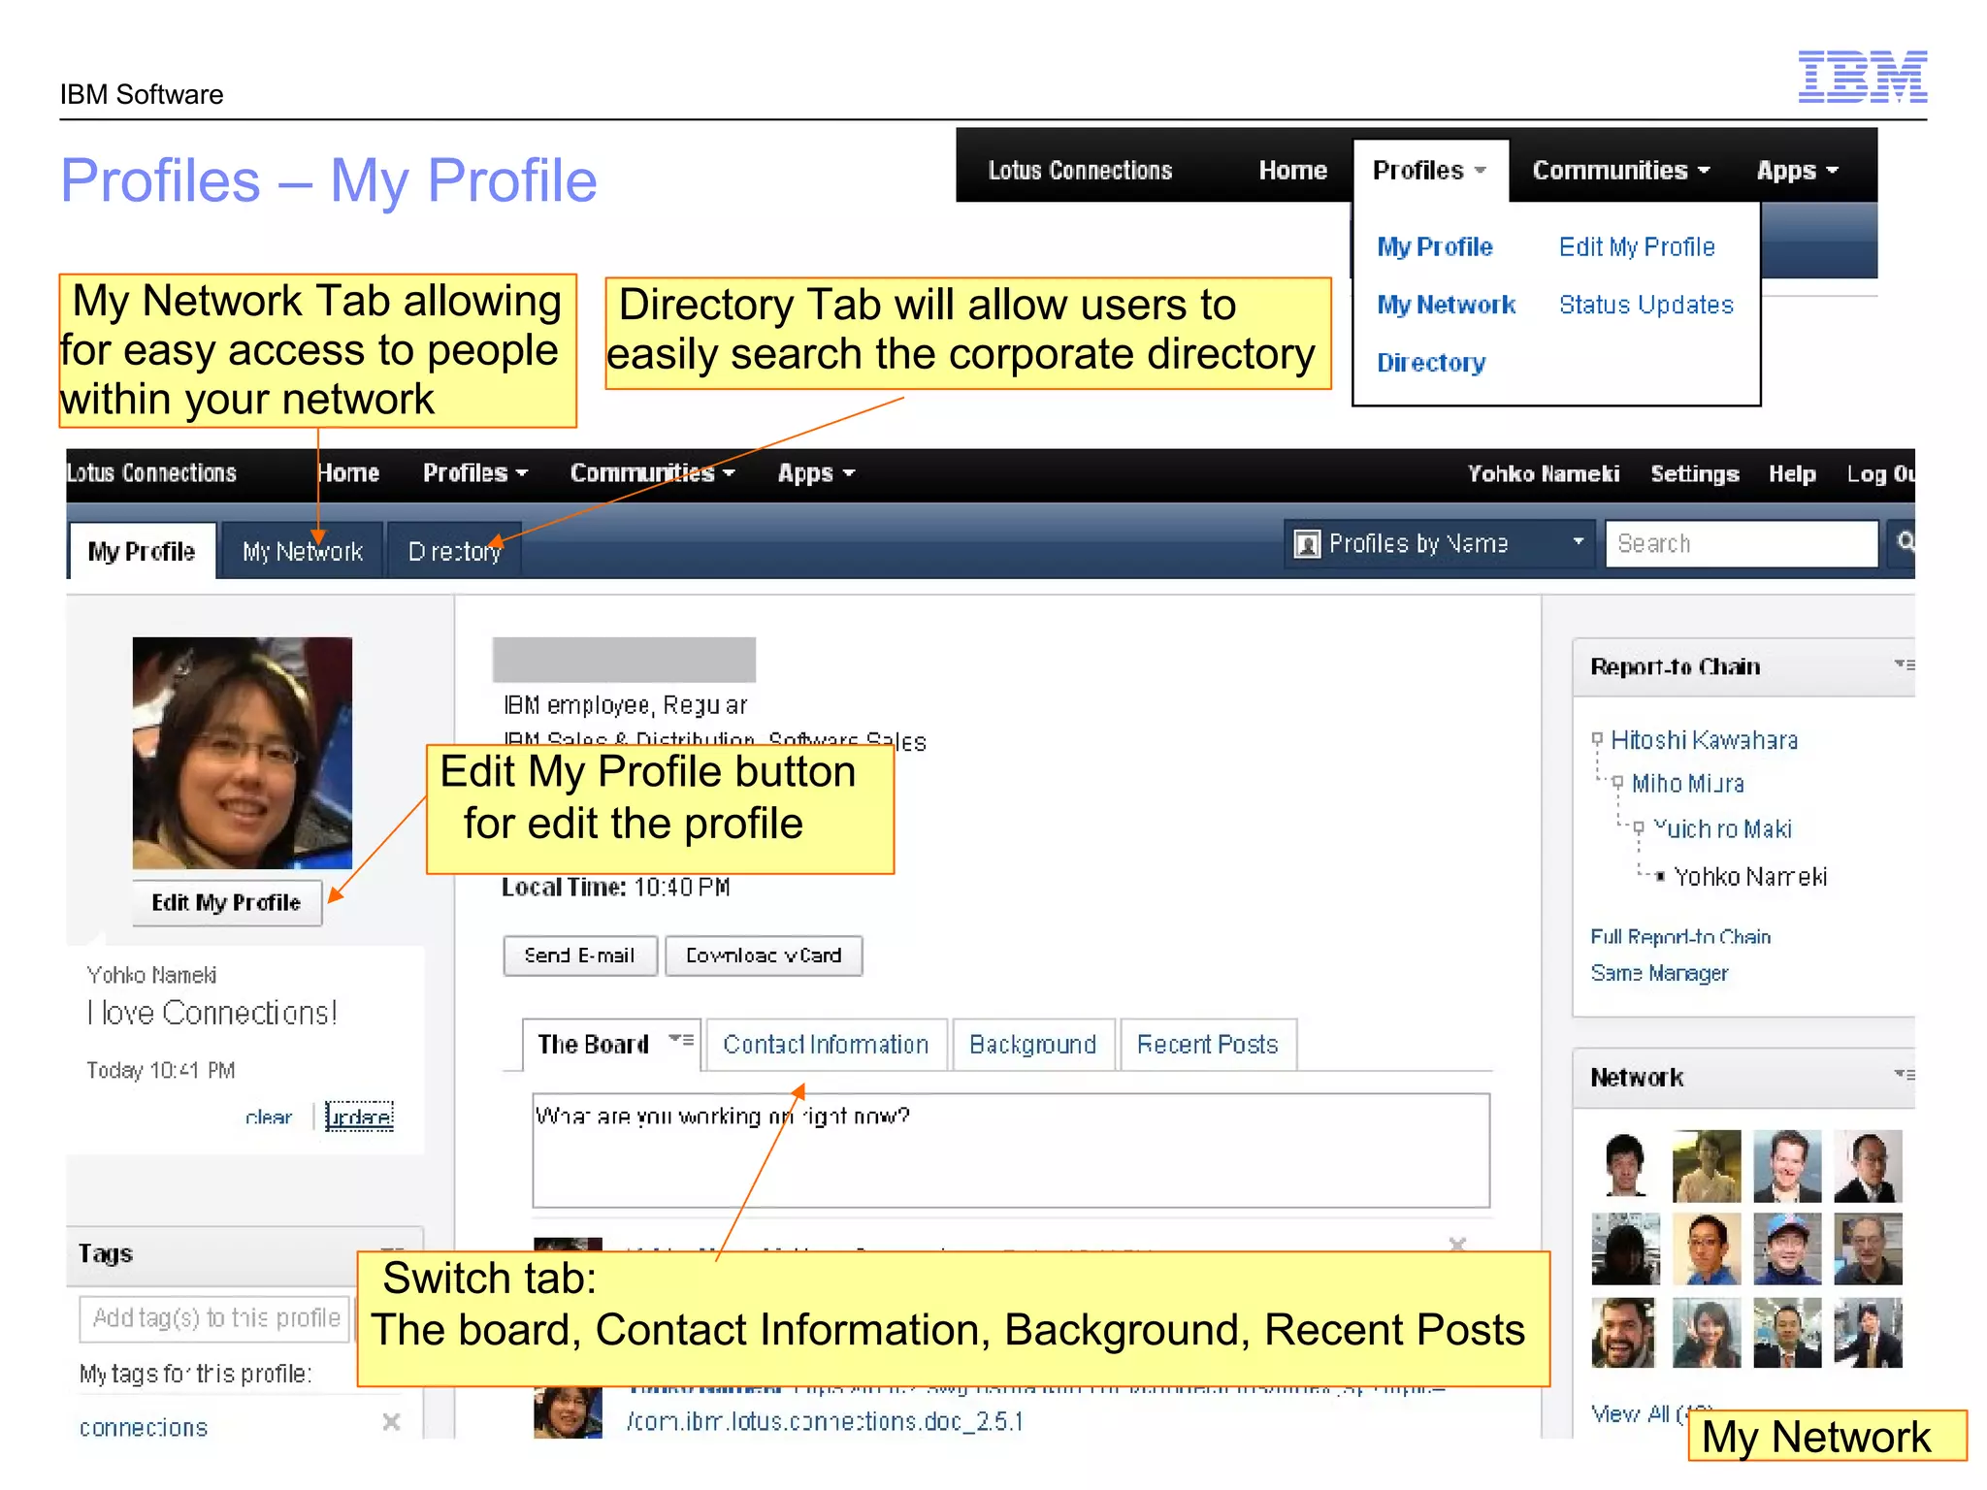Open Yuichiro Maki's profile link
The image size is (1987, 1490).
(1722, 828)
